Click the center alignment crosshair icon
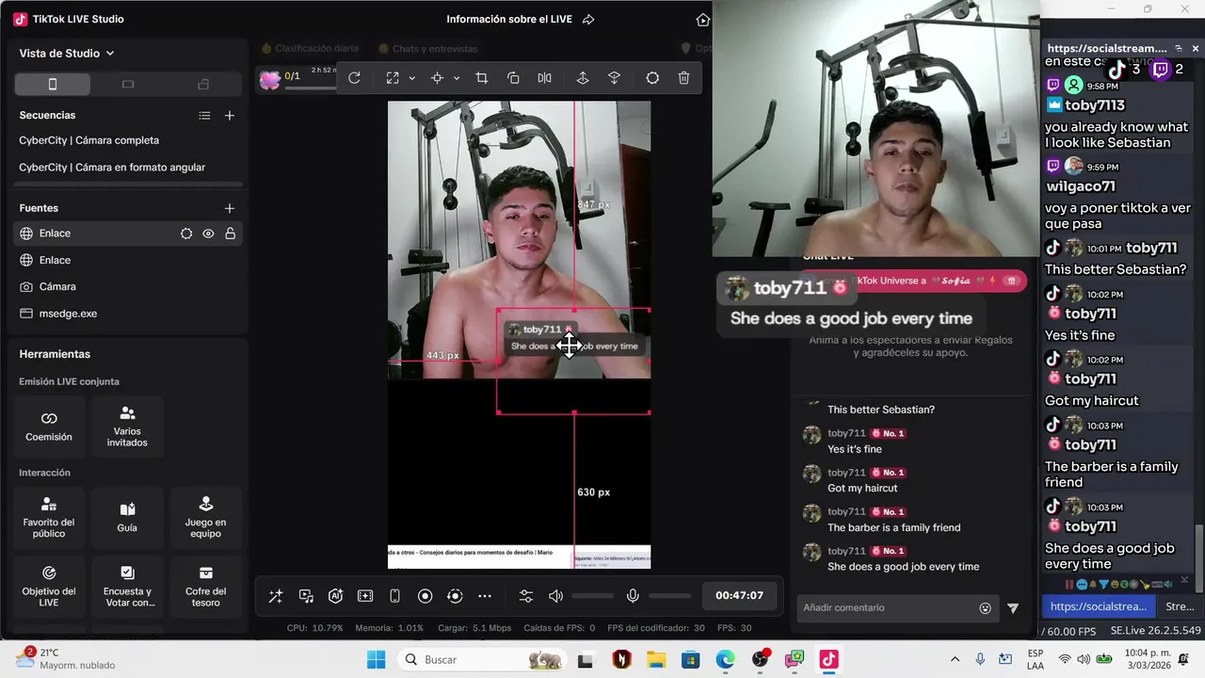Viewport: 1205px width, 678px height. coord(437,78)
